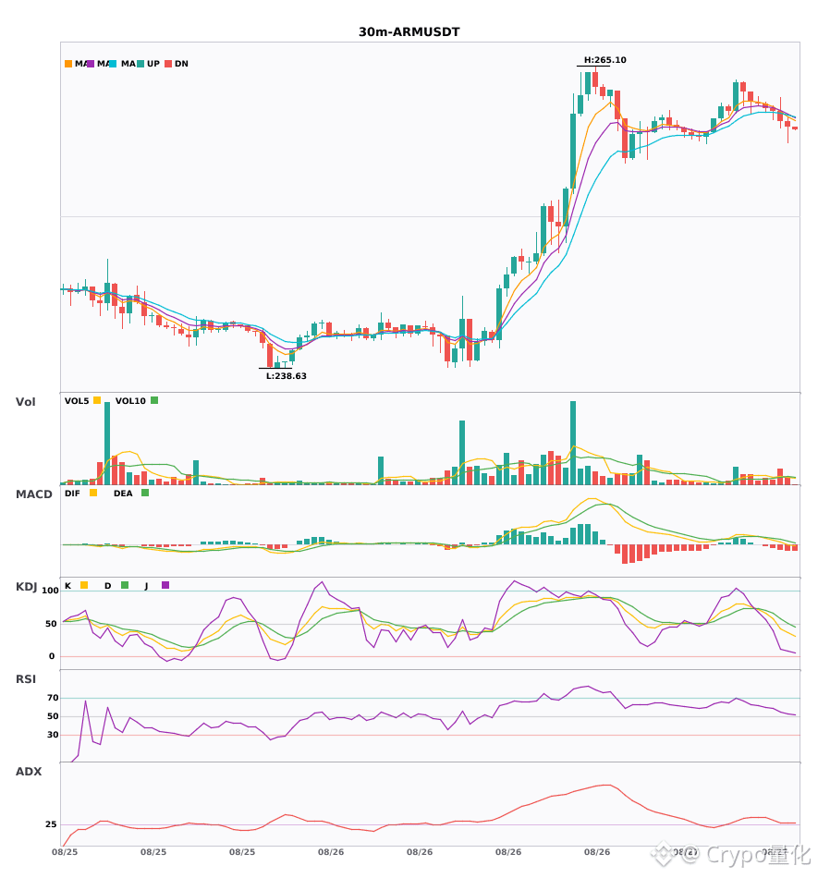The image size is (818, 878).
Task: Click the DIF legend text
Action: [x=72, y=494]
